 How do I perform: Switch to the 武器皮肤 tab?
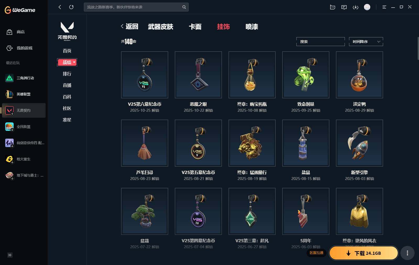[160, 27]
